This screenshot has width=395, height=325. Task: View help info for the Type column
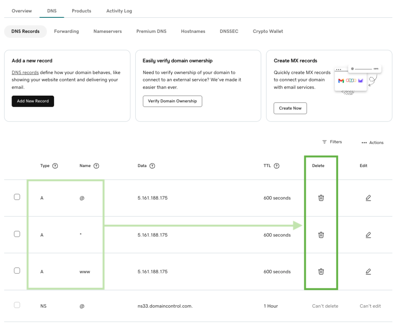(55, 165)
